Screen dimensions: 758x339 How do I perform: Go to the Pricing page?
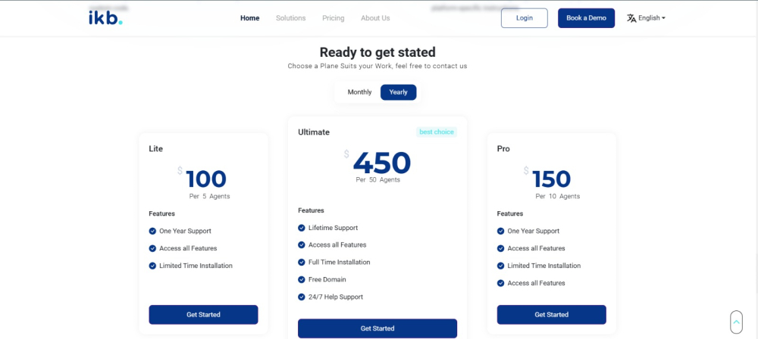[x=333, y=18]
